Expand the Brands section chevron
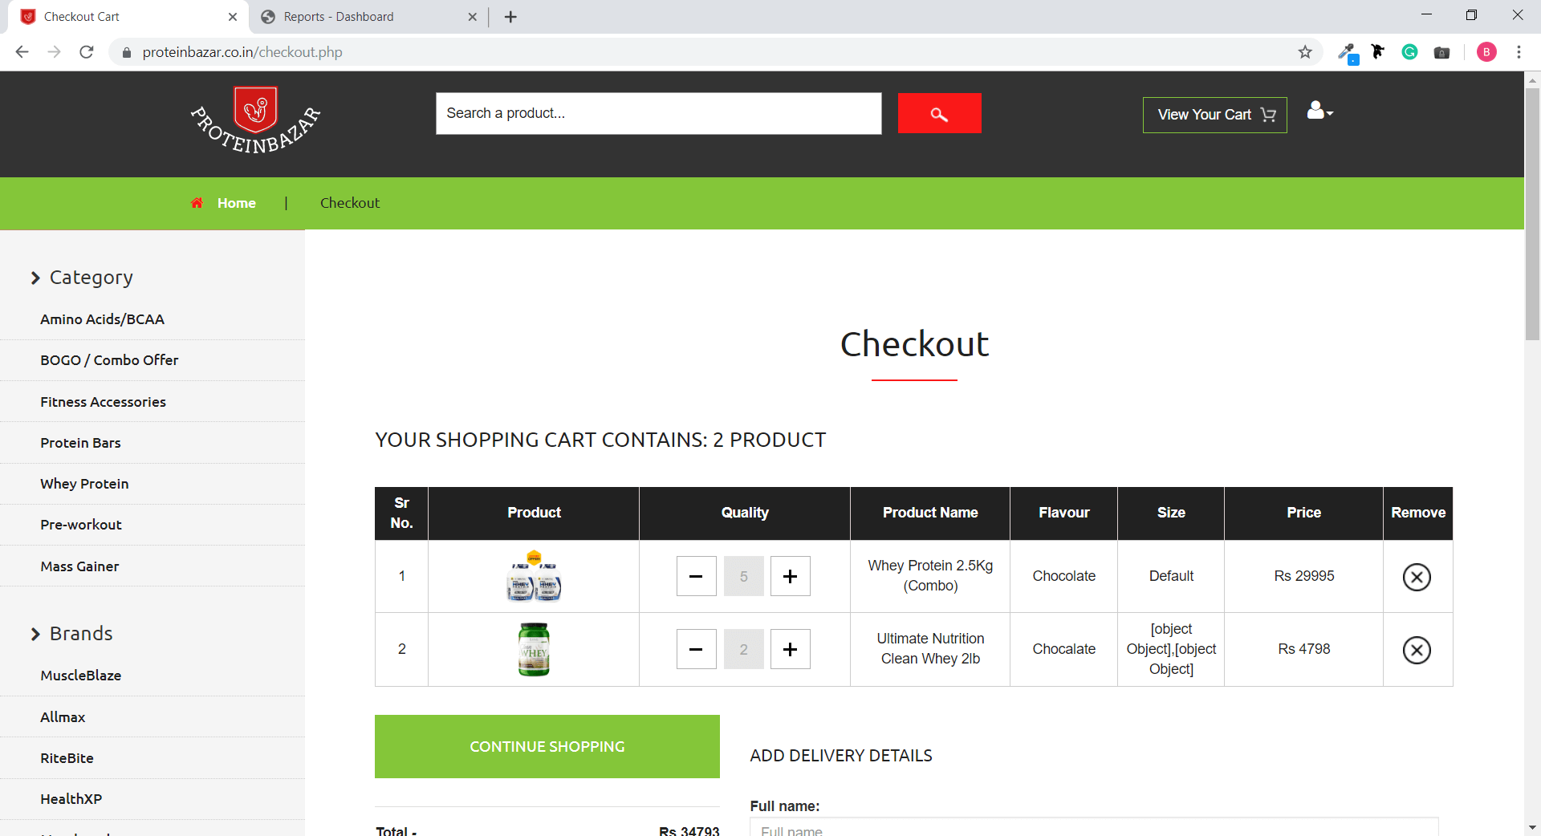 [35, 634]
